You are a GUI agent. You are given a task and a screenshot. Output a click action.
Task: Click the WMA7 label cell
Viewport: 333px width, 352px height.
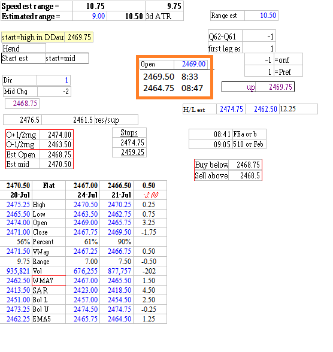click(49, 281)
